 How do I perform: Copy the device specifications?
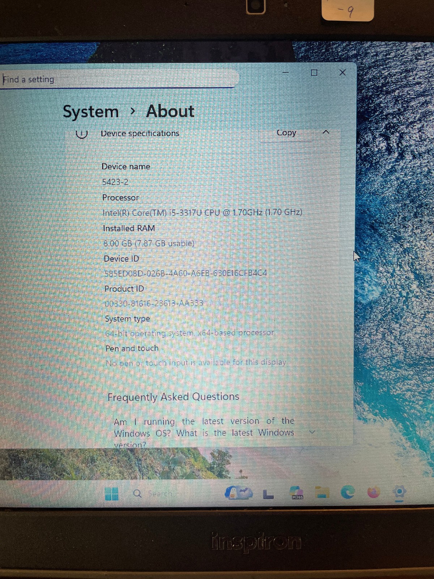[286, 133]
